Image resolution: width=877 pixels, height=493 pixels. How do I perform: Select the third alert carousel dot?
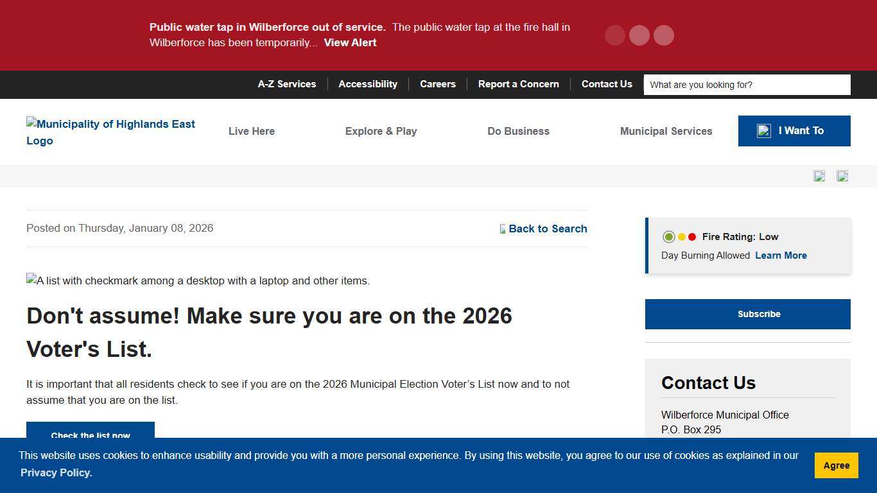click(x=663, y=35)
